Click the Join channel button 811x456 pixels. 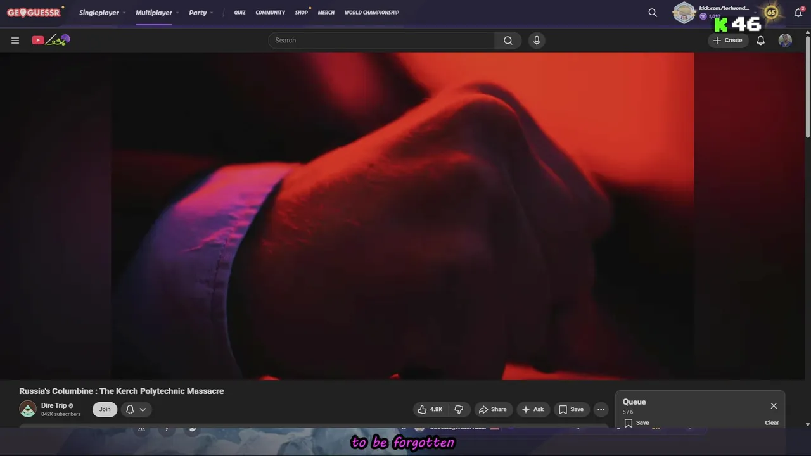(x=105, y=409)
